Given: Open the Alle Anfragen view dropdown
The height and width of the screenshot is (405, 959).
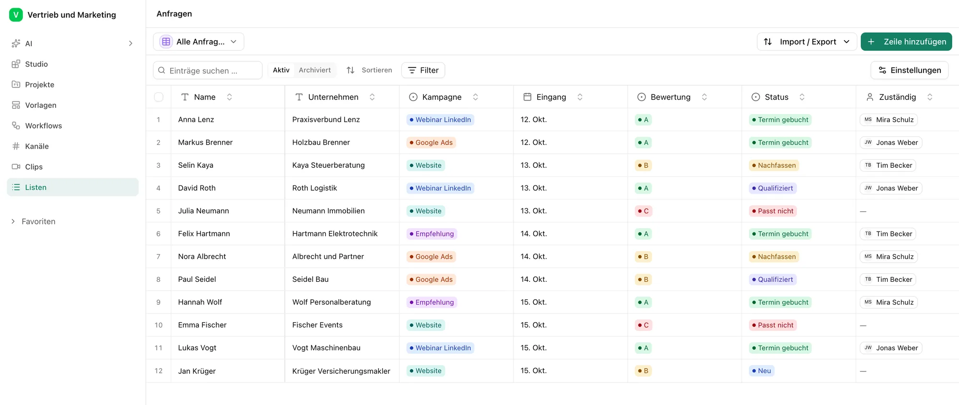Looking at the screenshot, I should click(x=199, y=42).
